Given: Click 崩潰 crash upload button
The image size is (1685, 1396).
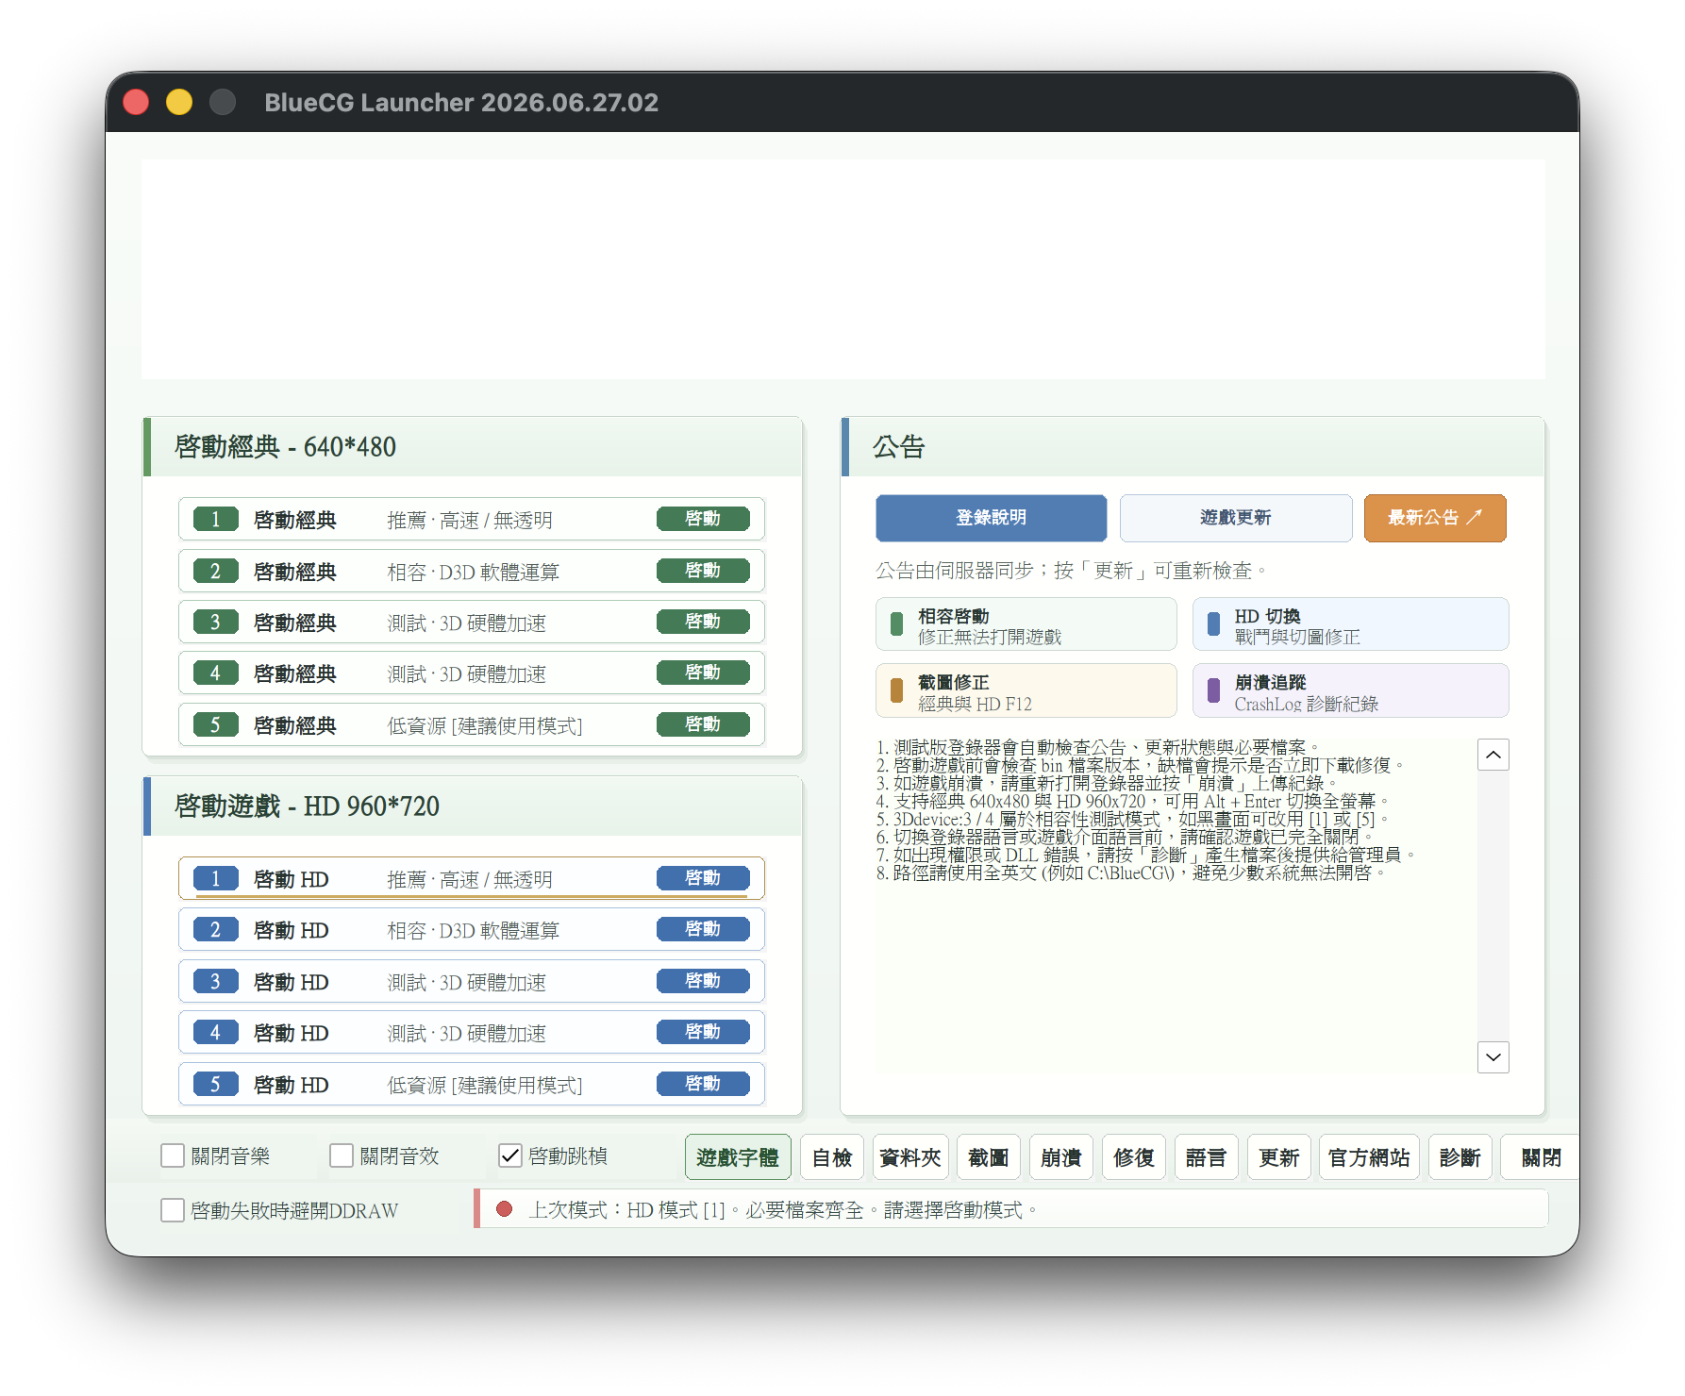Looking at the screenshot, I should [1061, 1157].
